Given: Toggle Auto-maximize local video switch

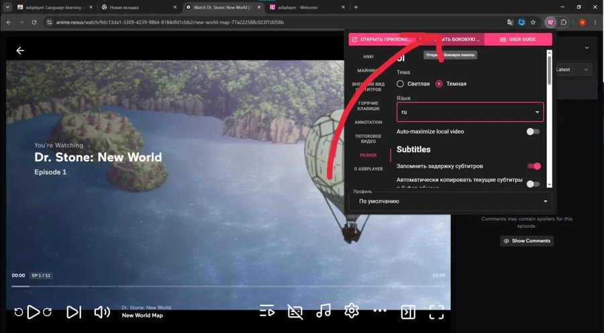Looking at the screenshot, I should pos(533,132).
